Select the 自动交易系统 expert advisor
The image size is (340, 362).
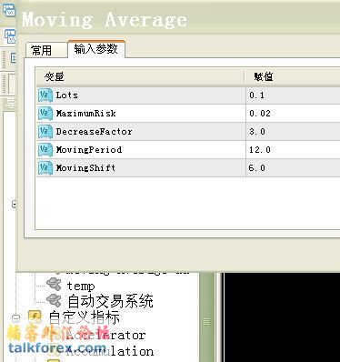click(x=110, y=301)
